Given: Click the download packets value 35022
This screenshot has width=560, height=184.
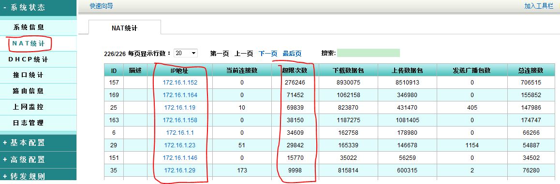Looking at the screenshot, I should click(x=348, y=157).
